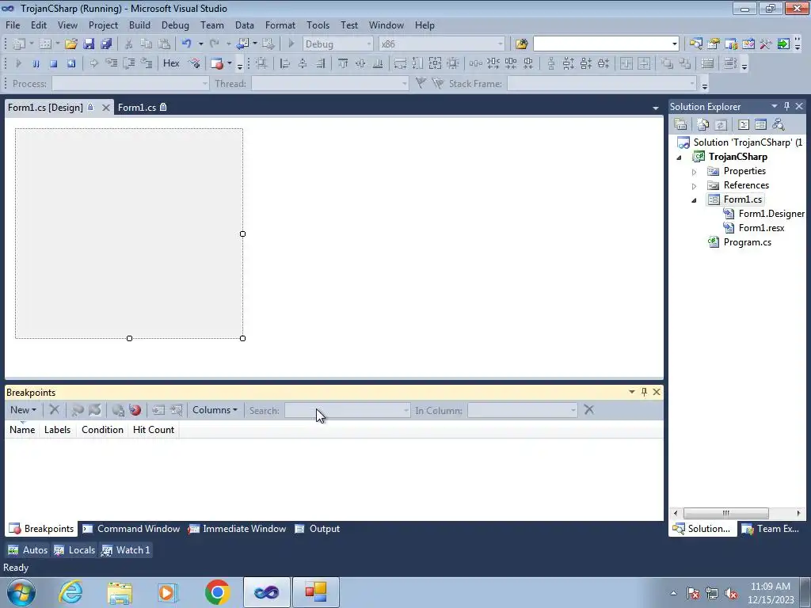The image size is (811, 608).
Task: Click the Breakpoints Search input field
Action: coord(347,411)
